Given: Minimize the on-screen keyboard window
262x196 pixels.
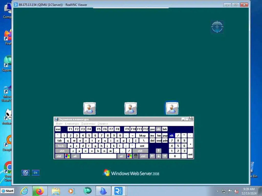Looking at the screenshot, I should click(183, 119).
